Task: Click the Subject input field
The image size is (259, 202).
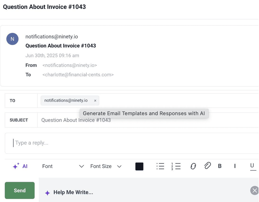Action: pos(148,120)
